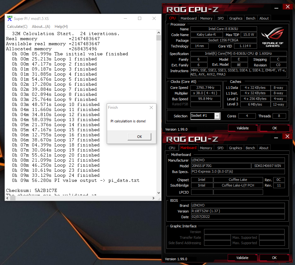Click the Checksum: 5A2B1C7E line
The image size is (295, 265).
[x=32, y=190]
